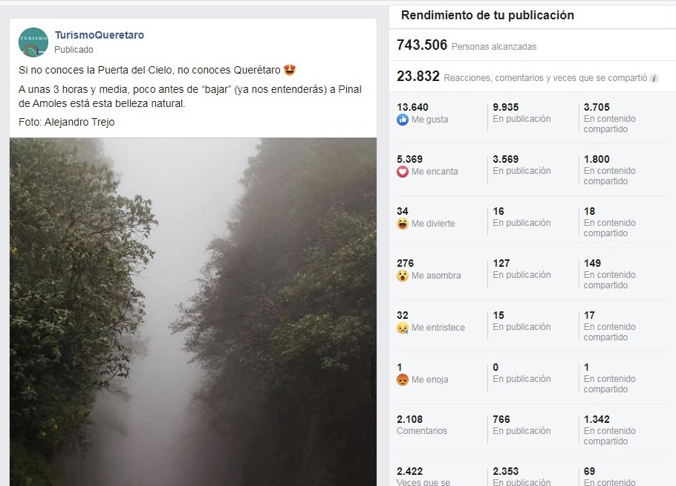This screenshot has height=486, width=676.
Task: Click the Me encanta heart icon
Action: [x=402, y=172]
